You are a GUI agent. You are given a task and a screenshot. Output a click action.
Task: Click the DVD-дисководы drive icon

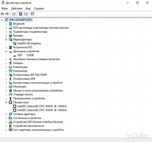(x=10, y=28)
